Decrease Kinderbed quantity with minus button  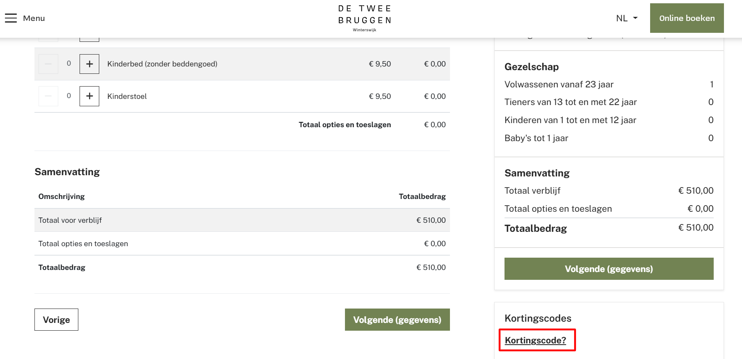coord(48,64)
